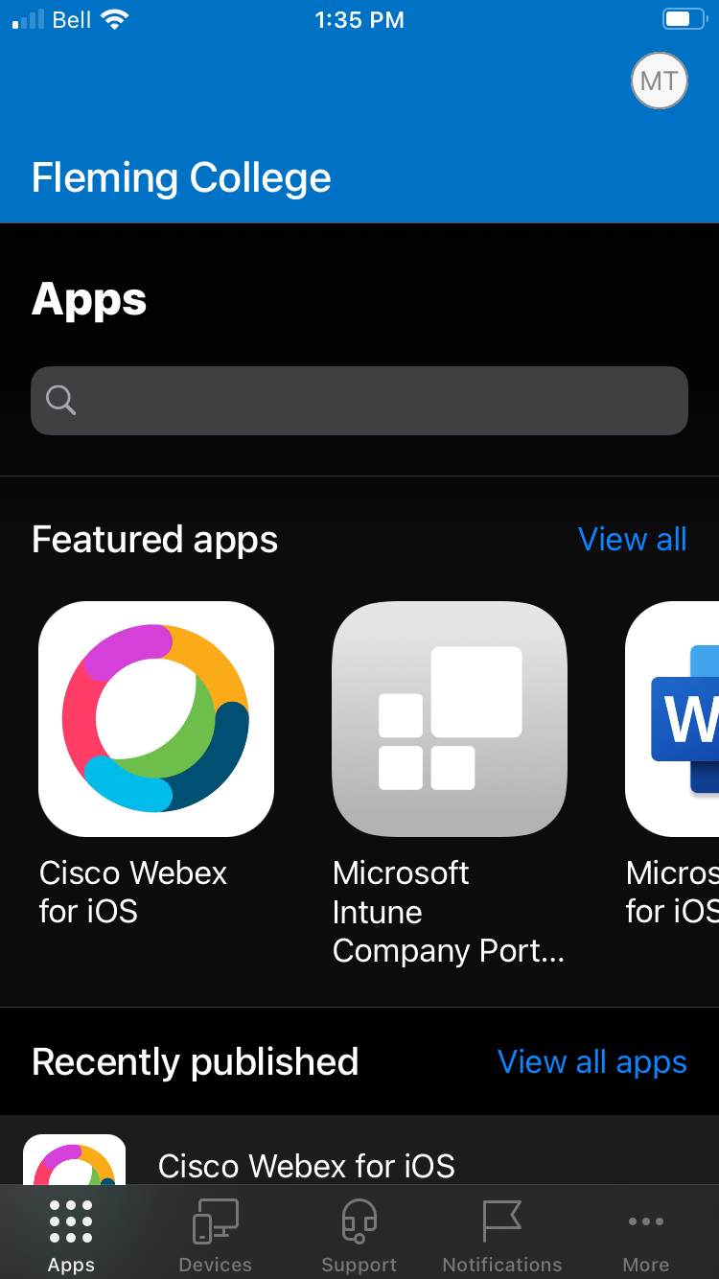Tap the Apps grid icon
Image resolution: width=719 pixels, height=1279 pixels.
[x=71, y=1221]
